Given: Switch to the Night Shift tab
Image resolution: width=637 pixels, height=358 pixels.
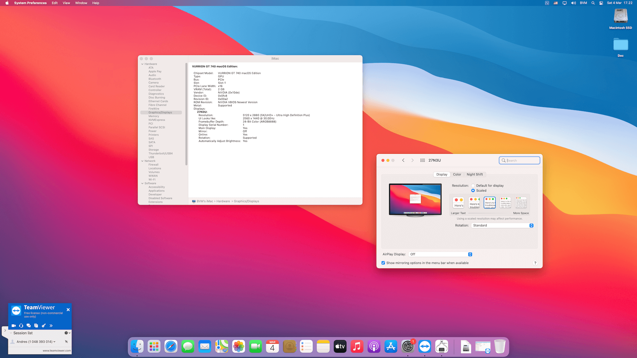Looking at the screenshot, I should tap(474, 174).
